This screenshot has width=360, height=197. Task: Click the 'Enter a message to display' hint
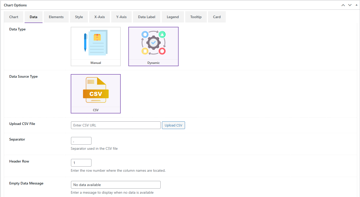[x=112, y=192]
